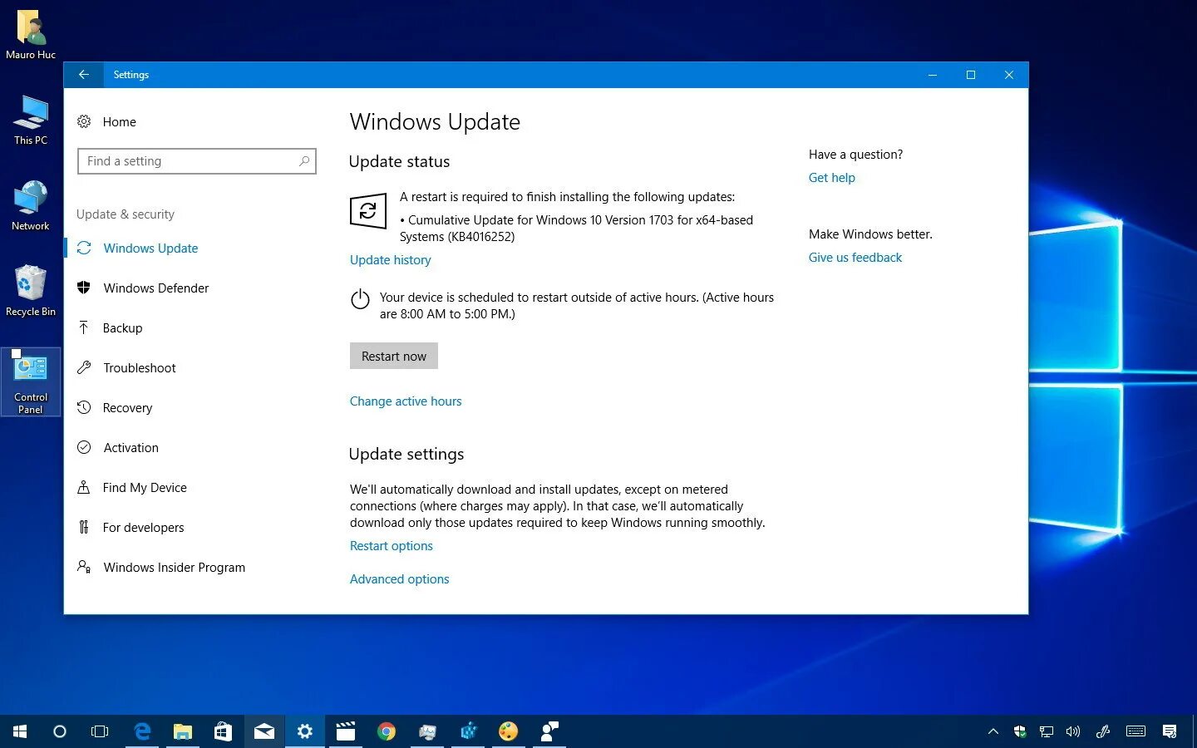The height and width of the screenshot is (748, 1197).
Task: Open Cortana from the taskbar circle
Action: click(60, 731)
